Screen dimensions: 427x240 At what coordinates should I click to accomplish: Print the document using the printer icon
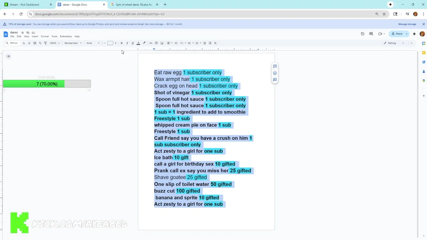[x=35, y=43]
